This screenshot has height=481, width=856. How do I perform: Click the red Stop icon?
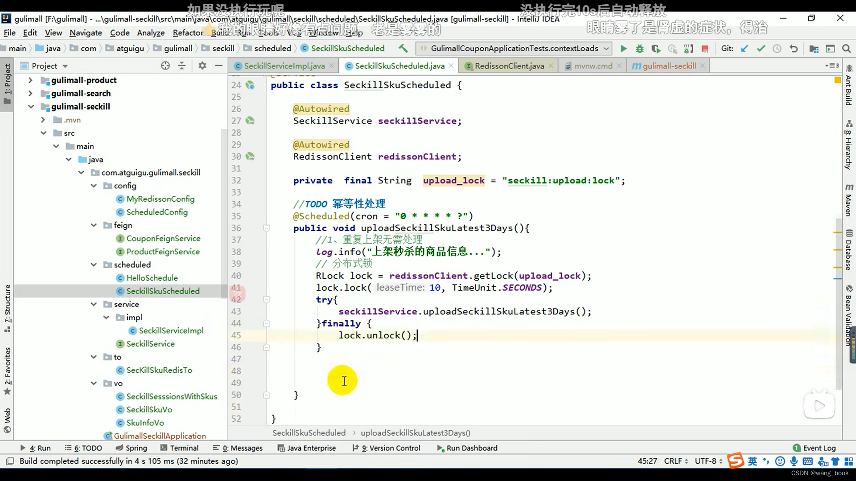(x=705, y=49)
